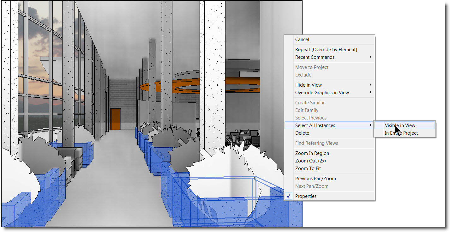Expand the Override Graphics in View arrow
Screen dimensions: 450x232
point(370,93)
